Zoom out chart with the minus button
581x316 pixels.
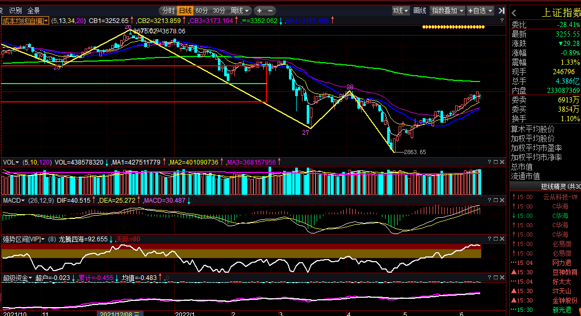click(271, 11)
